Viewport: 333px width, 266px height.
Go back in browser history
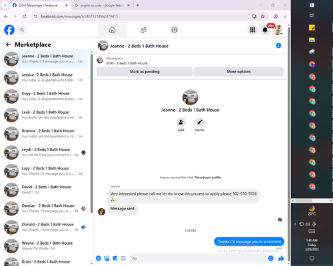(6, 17)
